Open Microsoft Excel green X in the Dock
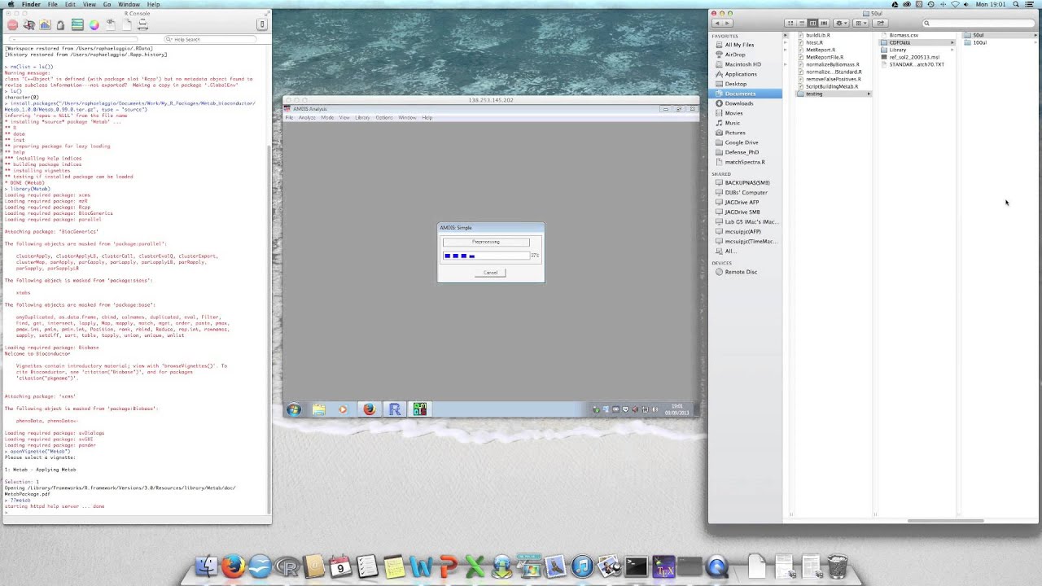Viewport: 1042px width, 586px height. point(475,566)
